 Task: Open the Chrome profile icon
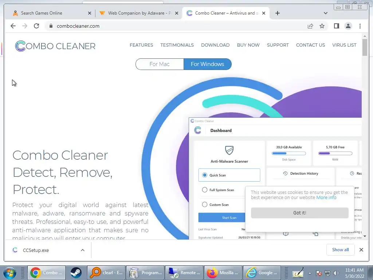point(348,26)
